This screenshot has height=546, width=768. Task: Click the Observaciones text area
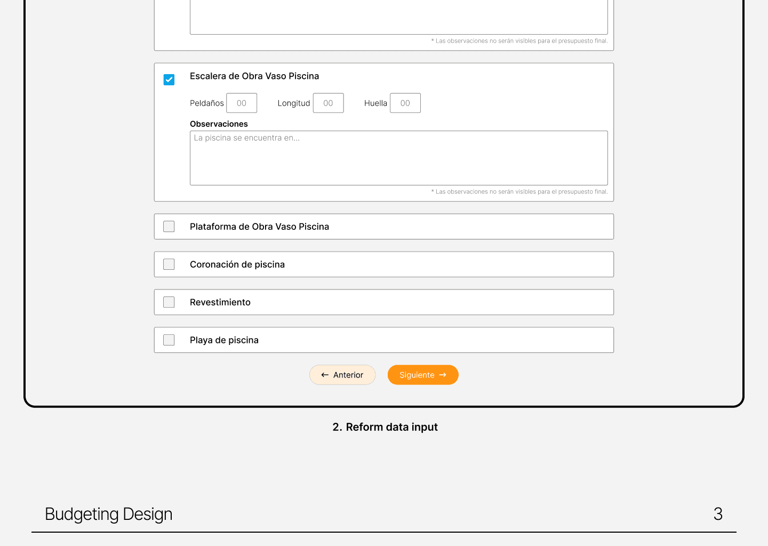point(398,158)
